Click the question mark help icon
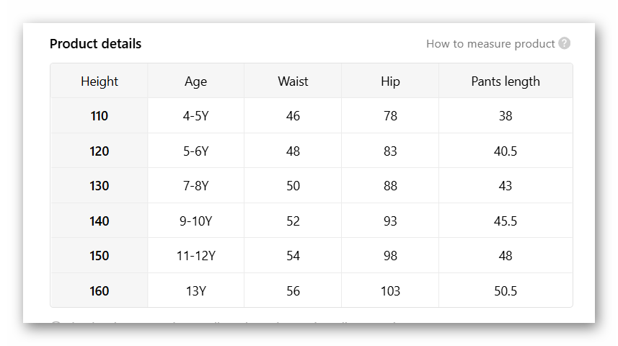The image size is (618, 346). 565,43
